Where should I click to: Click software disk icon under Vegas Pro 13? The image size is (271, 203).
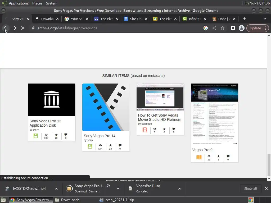pyautogui.click(x=36, y=136)
